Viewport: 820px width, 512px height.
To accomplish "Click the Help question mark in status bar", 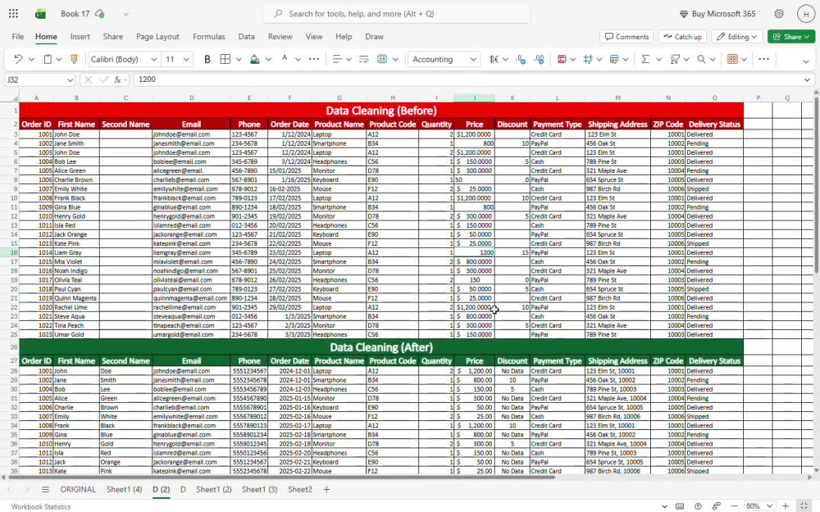I will click(698, 505).
